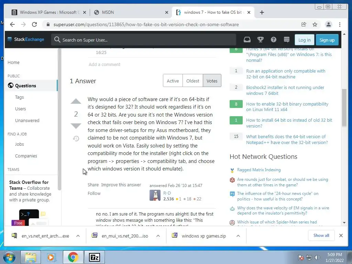
Task: Click the left sidebar scrollbar
Action: [59, 119]
